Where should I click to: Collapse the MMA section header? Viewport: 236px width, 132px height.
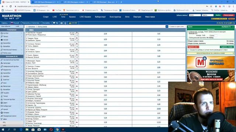[x=27, y=30]
